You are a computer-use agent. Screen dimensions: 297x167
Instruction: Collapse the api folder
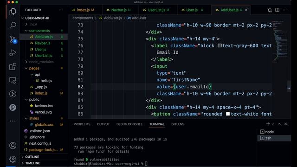click(x=44, y=74)
